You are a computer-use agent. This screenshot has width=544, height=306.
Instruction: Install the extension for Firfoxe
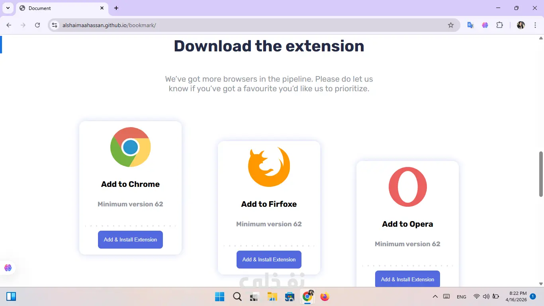coord(269,259)
